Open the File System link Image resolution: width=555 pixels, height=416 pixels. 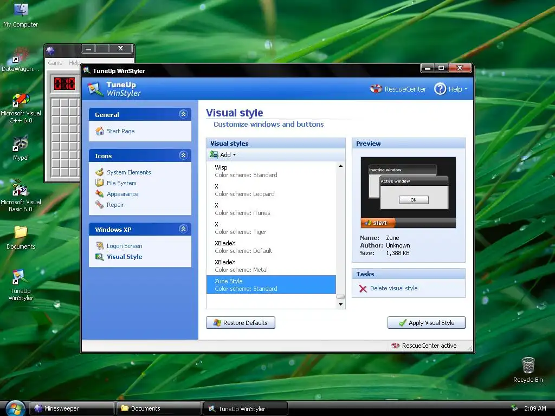tap(121, 183)
